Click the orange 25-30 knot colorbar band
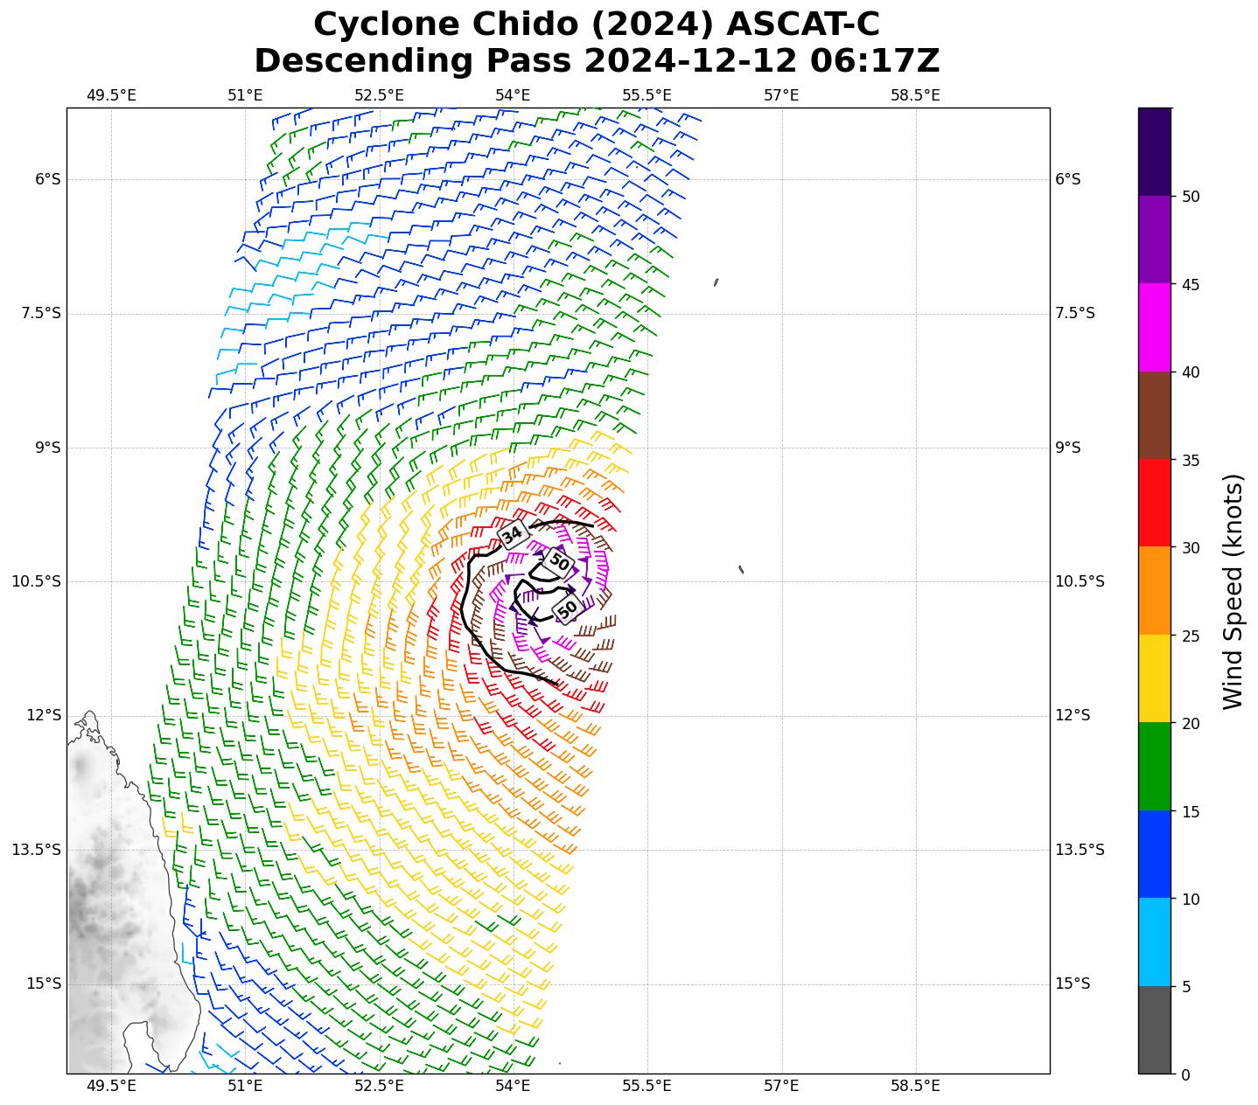This screenshot has height=1105, width=1258. (1154, 591)
